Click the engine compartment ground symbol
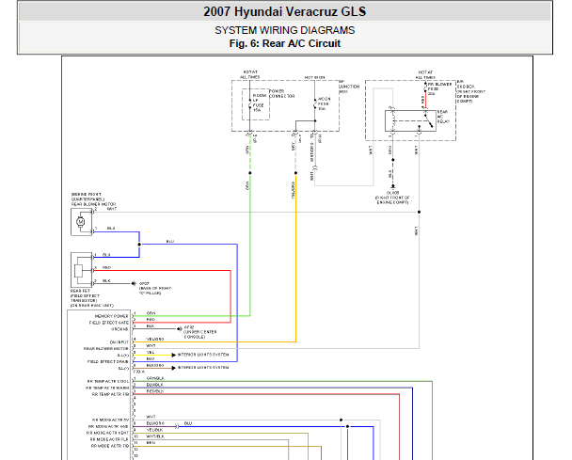Viewport: 572px width, 460px height. tap(393, 186)
